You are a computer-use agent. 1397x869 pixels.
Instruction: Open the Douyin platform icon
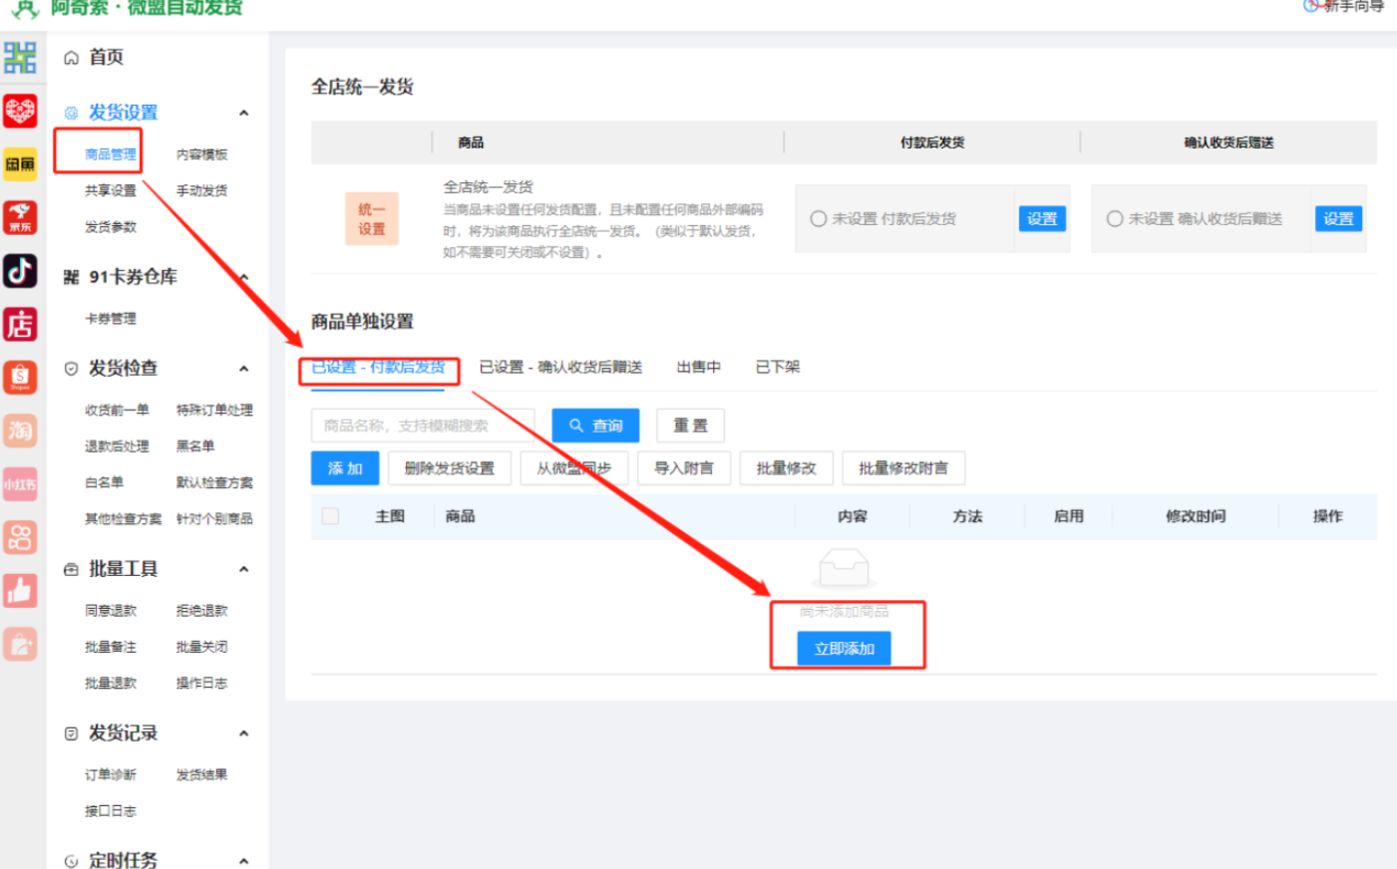(21, 270)
